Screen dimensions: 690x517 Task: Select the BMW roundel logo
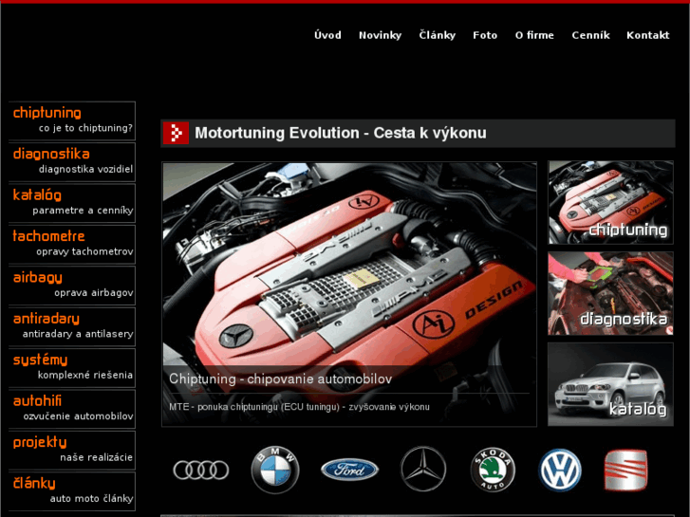click(x=275, y=470)
